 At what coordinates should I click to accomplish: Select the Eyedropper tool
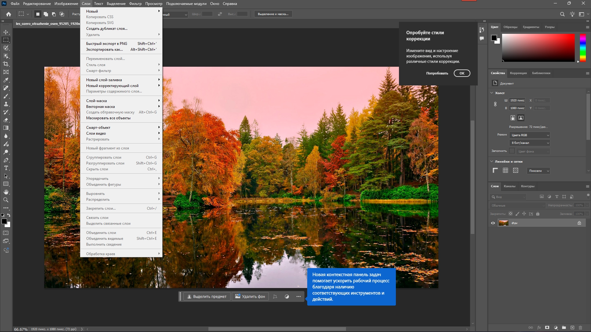tap(6, 80)
